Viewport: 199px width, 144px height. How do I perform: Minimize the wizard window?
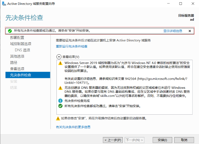pos(168,3)
